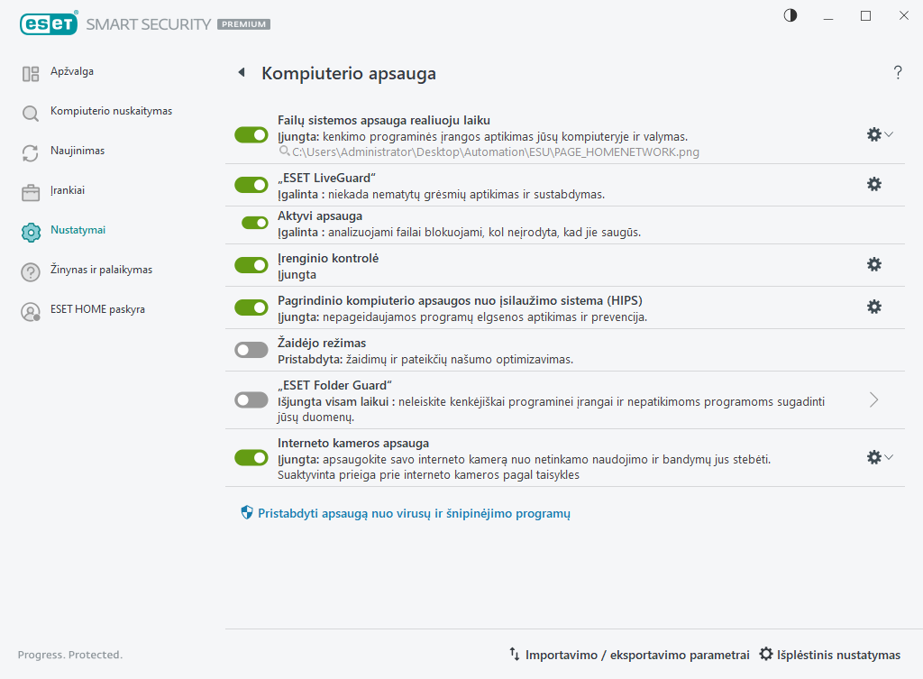Toggle the contrast theme icon
Screen dimensions: 923x679
(790, 16)
